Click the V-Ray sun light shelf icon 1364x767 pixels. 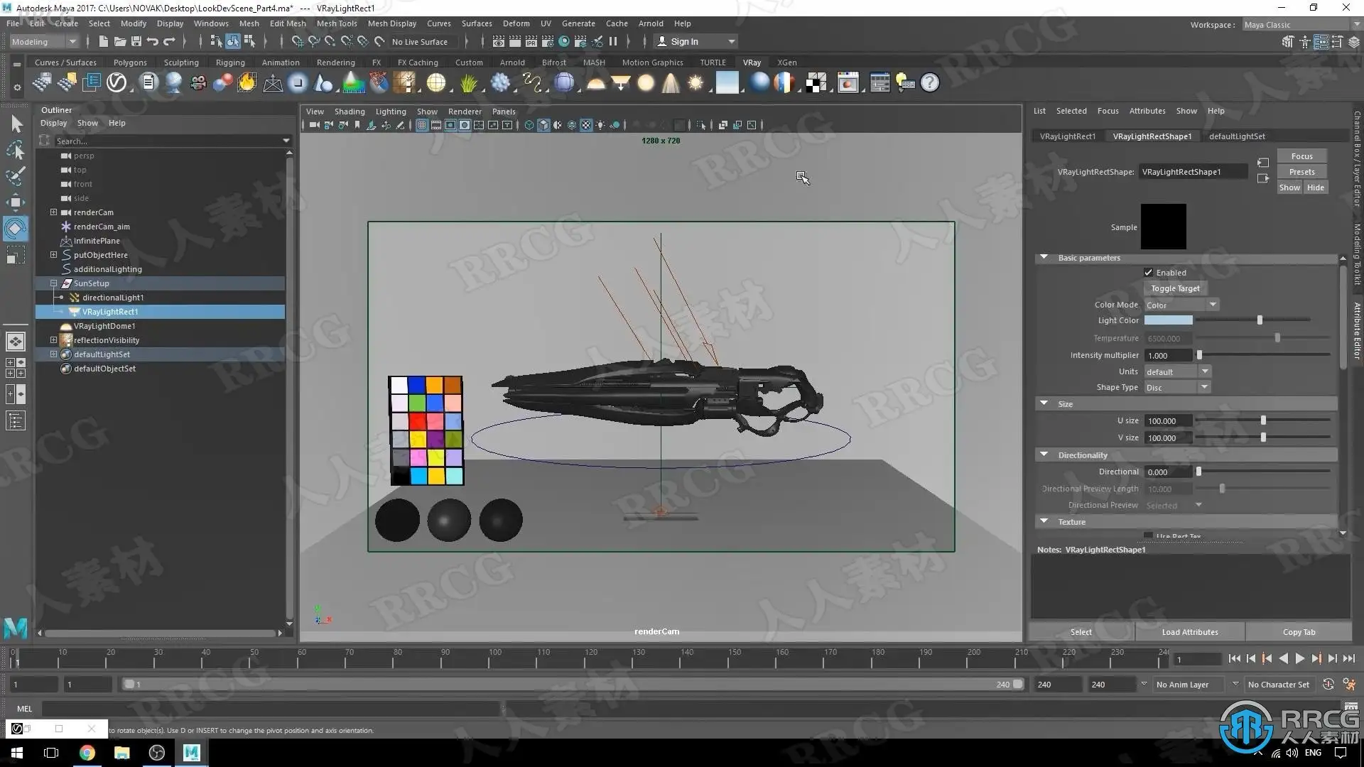[x=695, y=83]
